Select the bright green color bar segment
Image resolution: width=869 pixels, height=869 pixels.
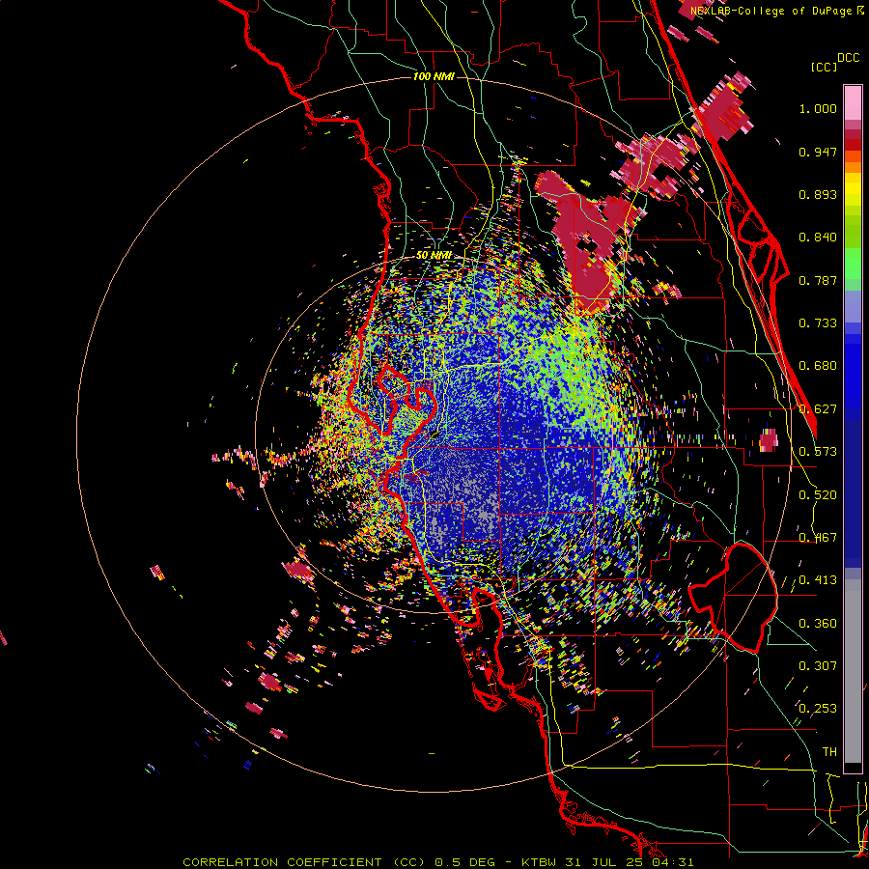click(853, 265)
